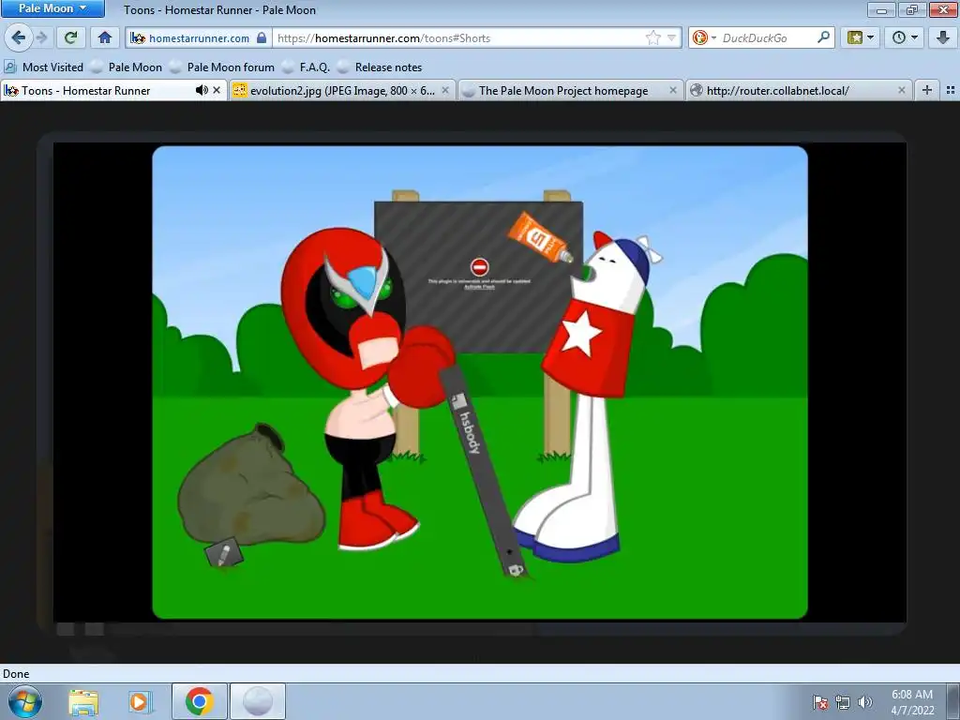
Task: Open a new tab with plus
Action: pyautogui.click(x=927, y=91)
